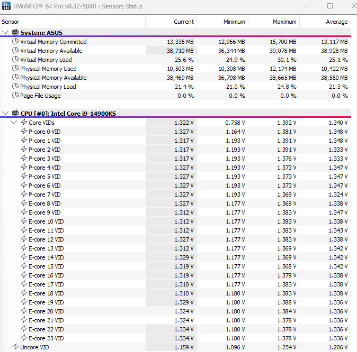Screen dimensions: 357x352
Task: Click lightning icon next to E-core 11 VID
Action: 24,230
